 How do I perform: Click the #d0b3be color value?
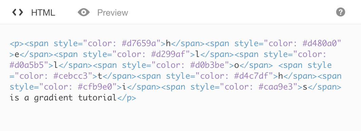pos(207,65)
